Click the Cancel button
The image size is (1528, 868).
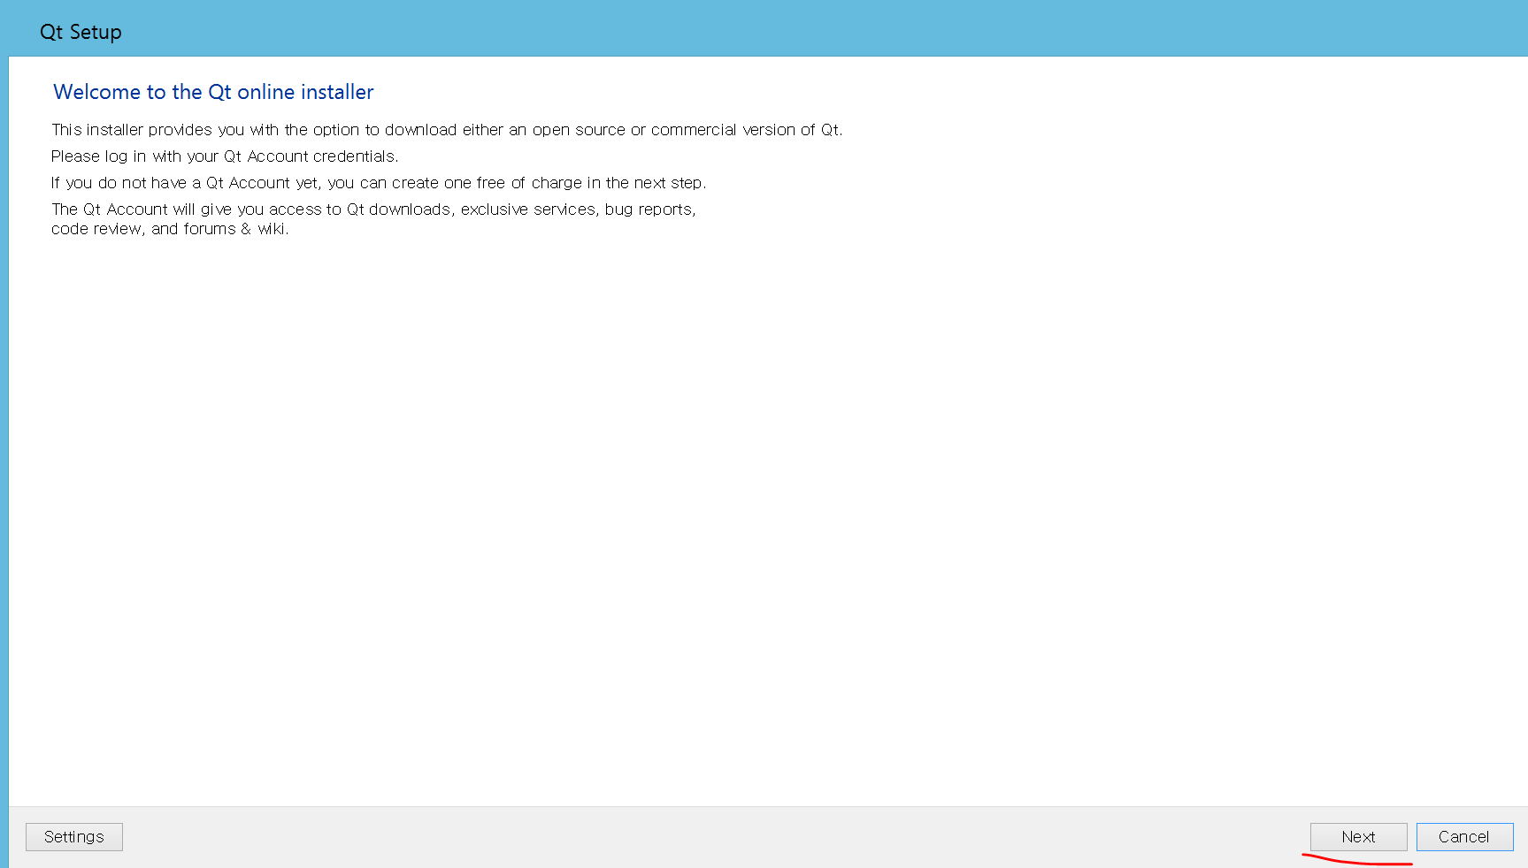click(x=1464, y=837)
